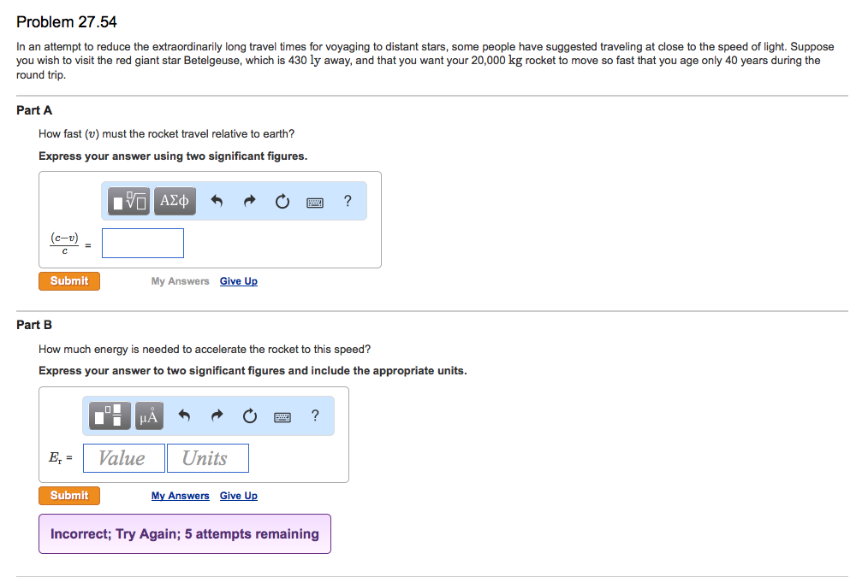The image size is (868, 577).
Task: Click Give Up link under Part A
Action: (238, 281)
